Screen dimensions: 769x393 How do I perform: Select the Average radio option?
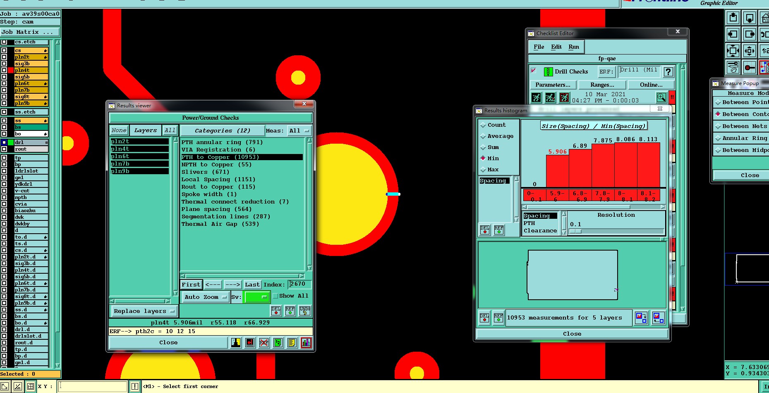(x=483, y=136)
